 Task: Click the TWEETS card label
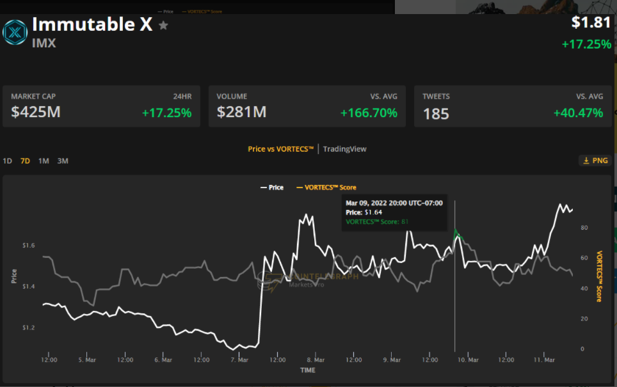pyautogui.click(x=436, y=97)
